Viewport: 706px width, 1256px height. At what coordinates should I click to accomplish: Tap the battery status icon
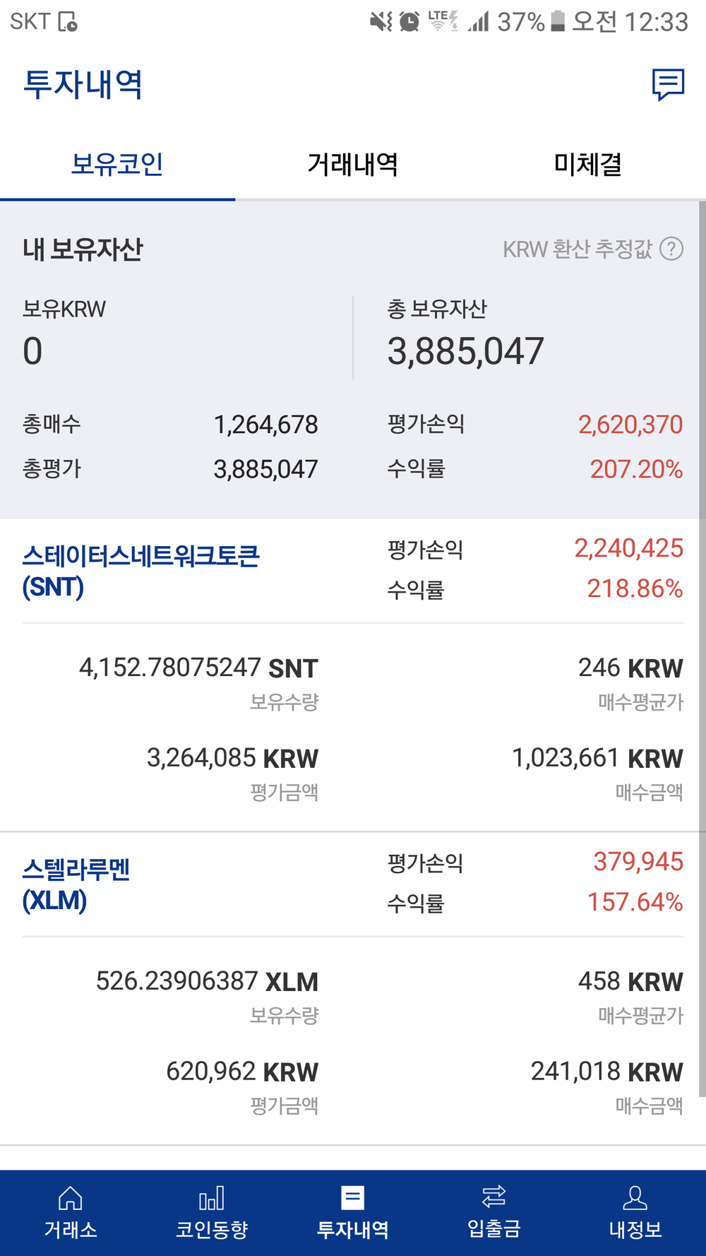click(558, 21)
